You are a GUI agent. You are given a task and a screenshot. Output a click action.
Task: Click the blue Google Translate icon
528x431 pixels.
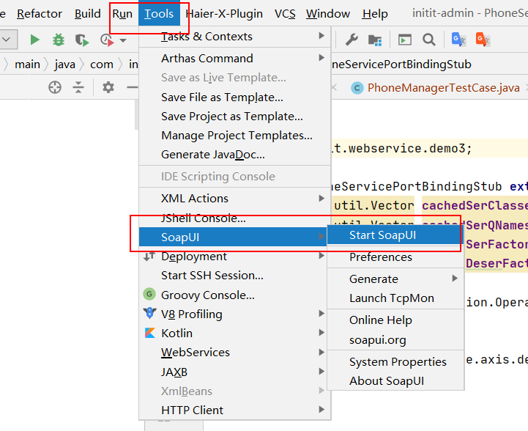tap(458, 40)
